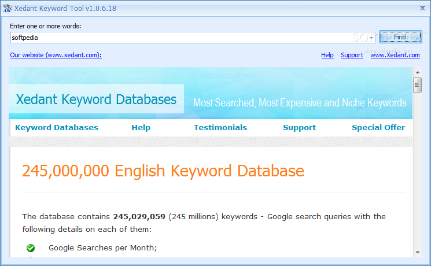Click 'Most Searched, Most Expensive and Niche Keywords' tagline
This screenshot has width=431, height=266.
(300, 103)
